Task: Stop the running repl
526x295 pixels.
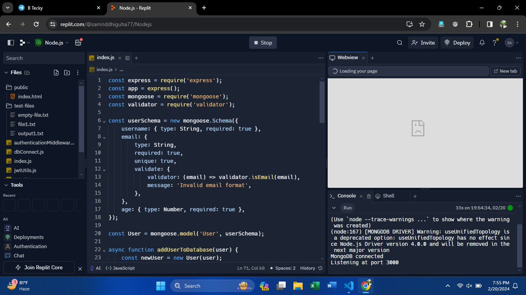Action: coord(263,43)
